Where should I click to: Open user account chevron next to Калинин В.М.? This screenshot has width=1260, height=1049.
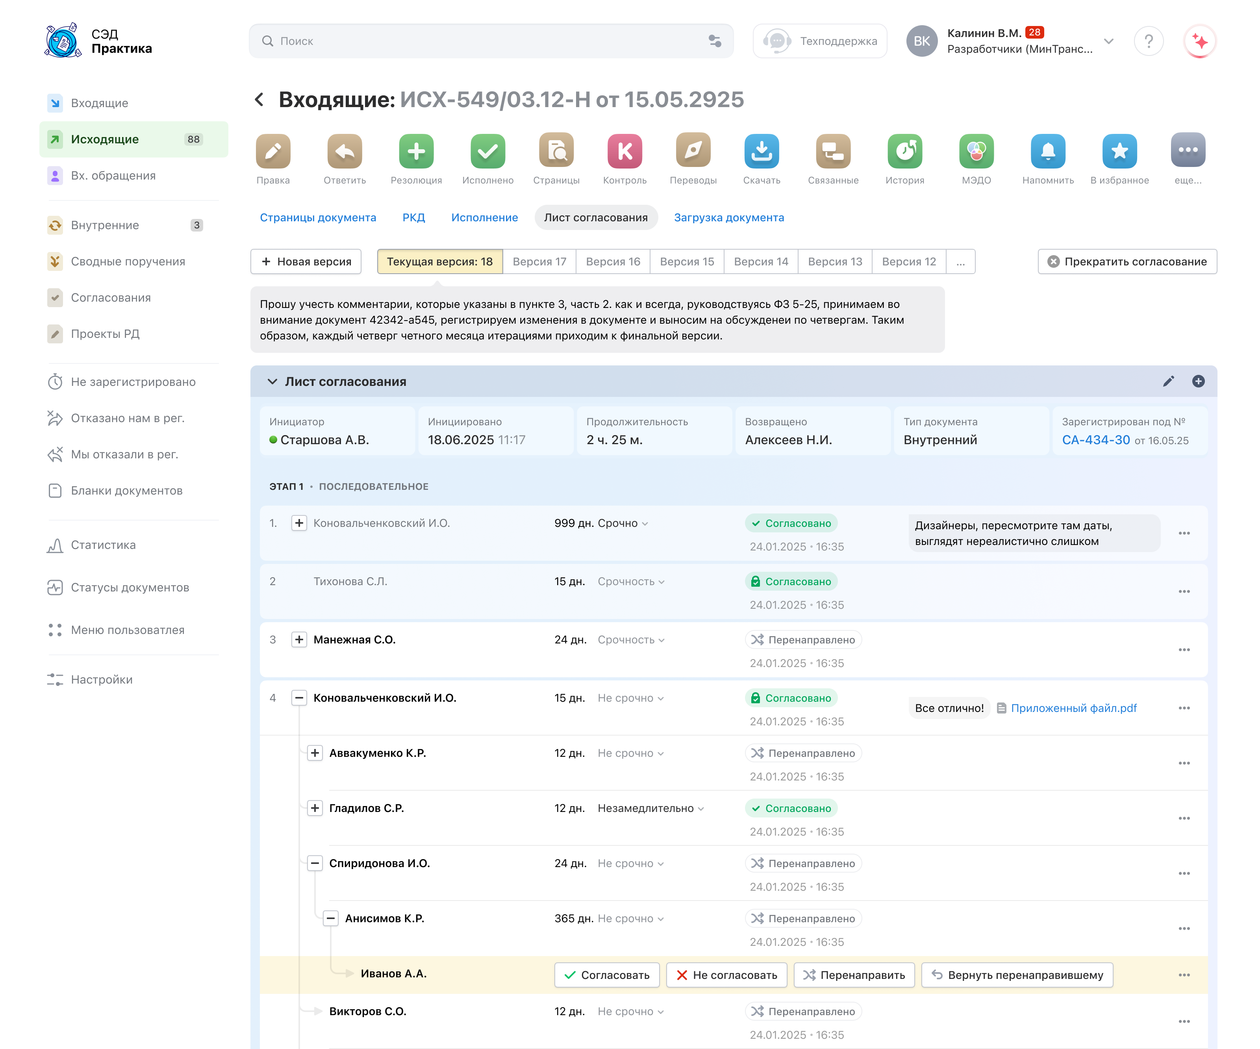coord(1108,41)
